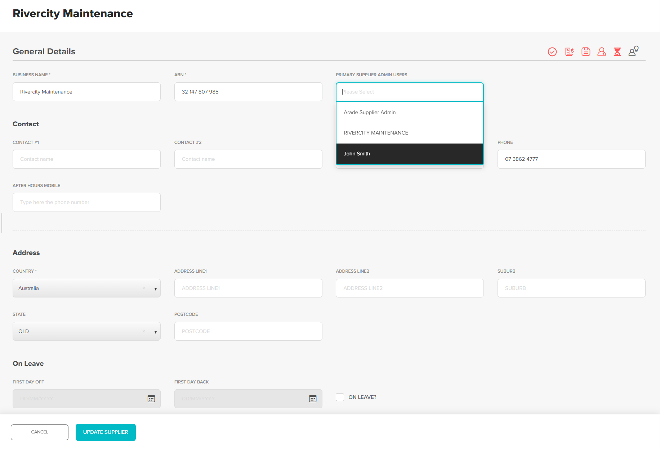Click into the ABN field
This screenshot has height=450, width=660.
[x=248, y=92]
